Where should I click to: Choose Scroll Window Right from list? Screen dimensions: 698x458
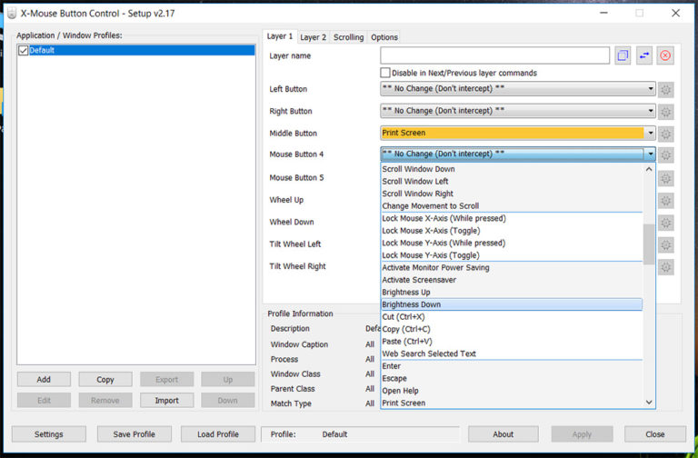click(512, 194)
